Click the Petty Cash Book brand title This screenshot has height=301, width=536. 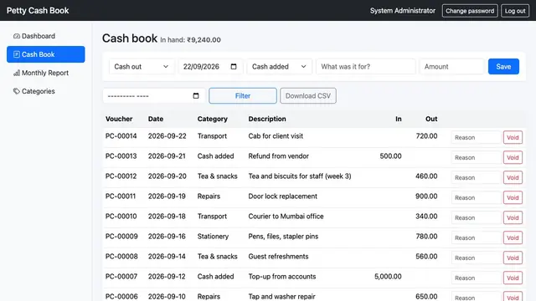pyautogui.click(x=38, y=11)
